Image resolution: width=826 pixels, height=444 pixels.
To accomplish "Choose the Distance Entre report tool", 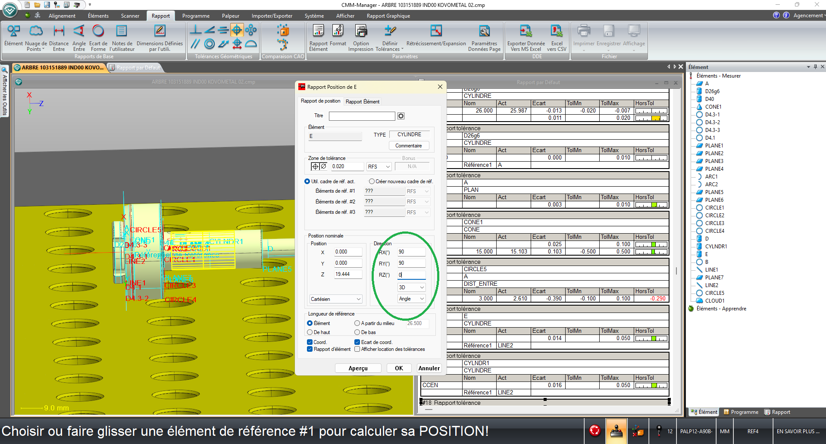I will coord(59,38).
